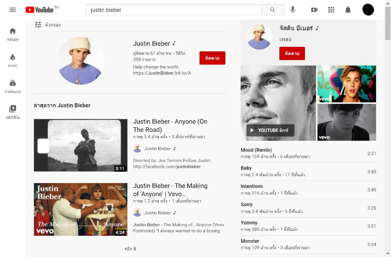391x257 pixels.
Task: Click duration 3:40 beside Baby
Action: 372,172
